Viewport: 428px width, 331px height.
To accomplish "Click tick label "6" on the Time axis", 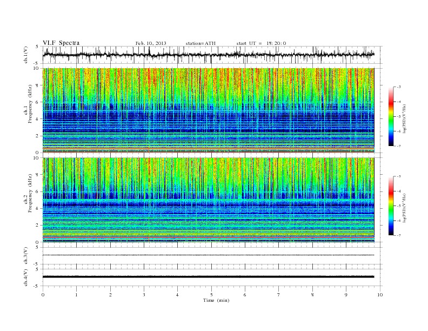I will pyautogui.click(x=245, y=295).
